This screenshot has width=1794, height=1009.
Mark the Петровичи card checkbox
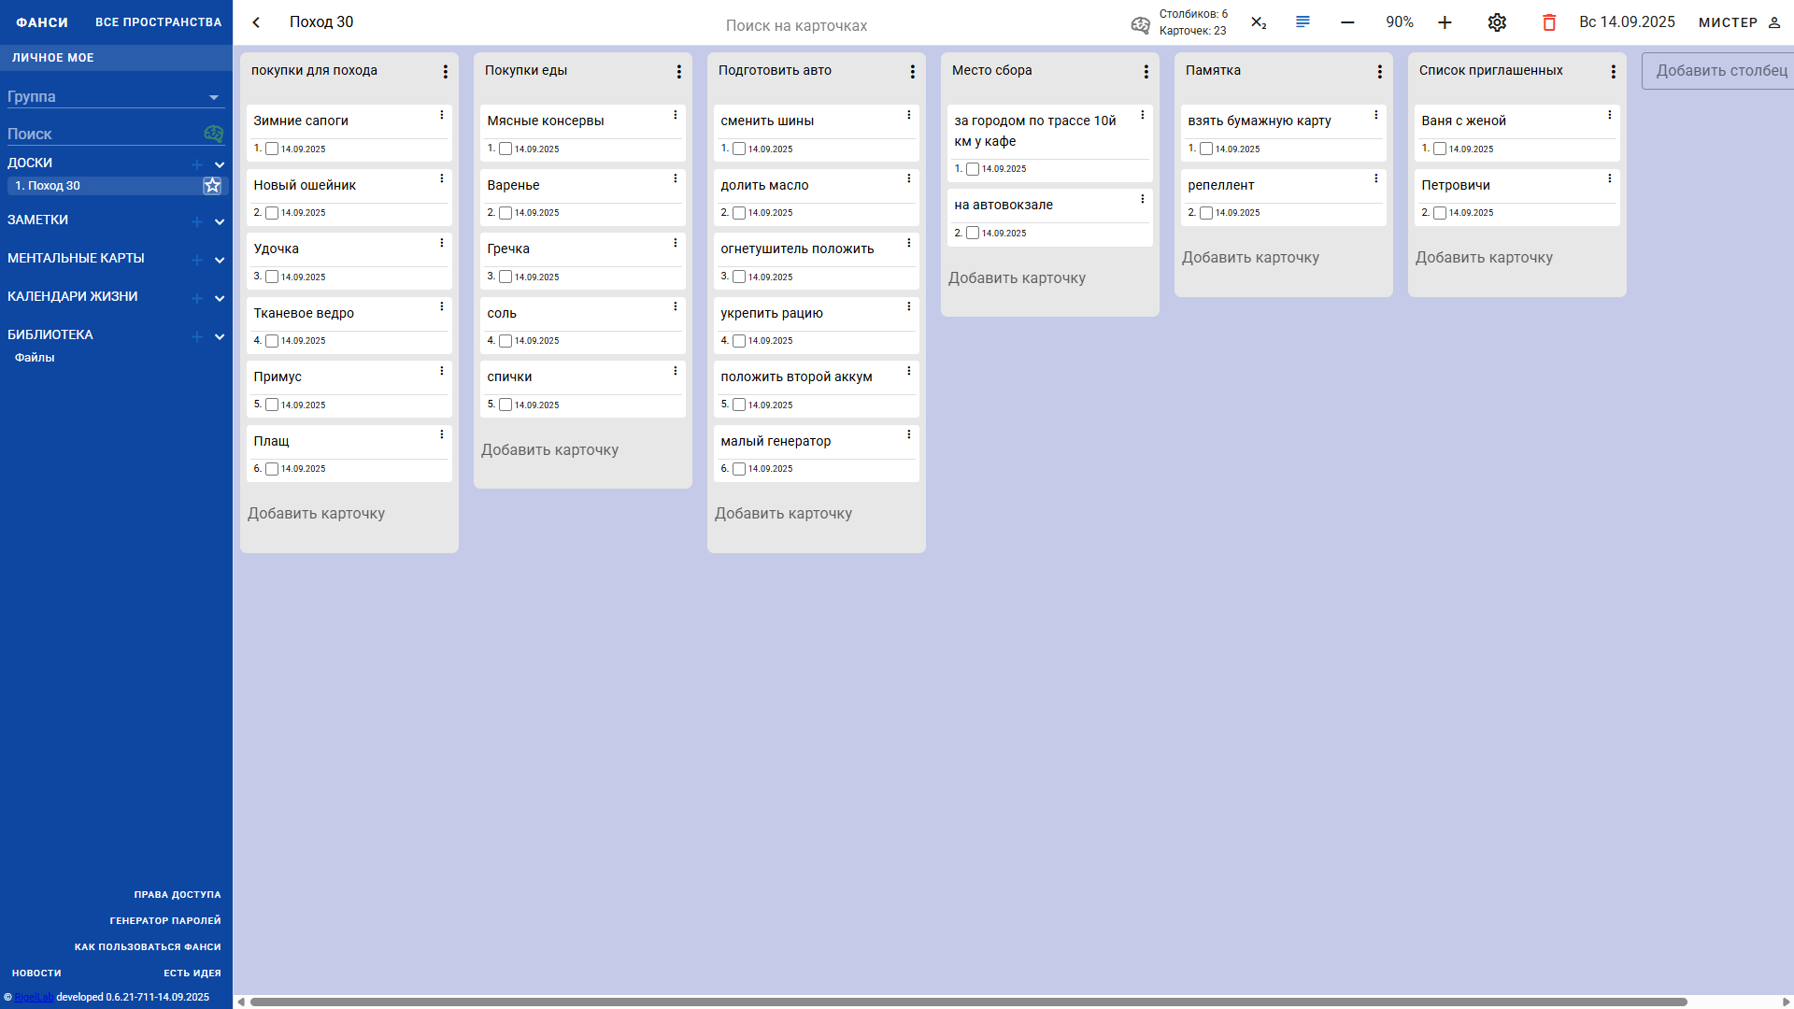[1440, 213]
